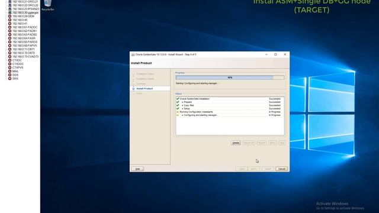This screenshot has width=379, height=213.
Task: Select connection 192.168.0.62-FADB1
Action: tap(24, 31)
